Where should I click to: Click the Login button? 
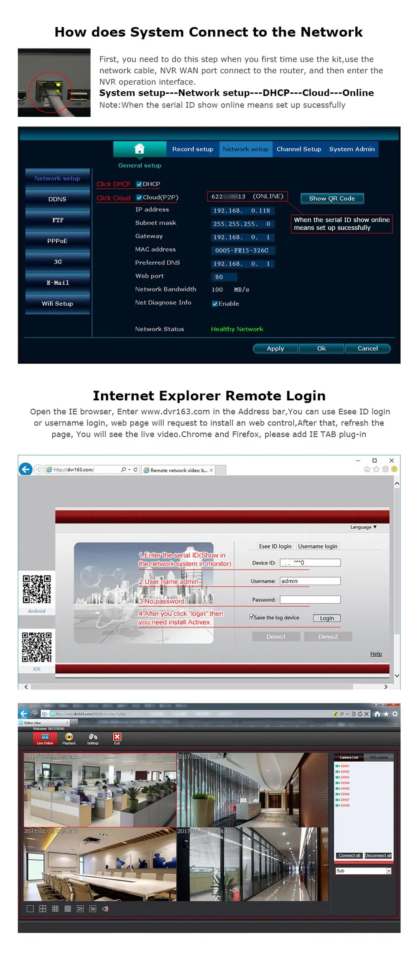point(327,618)
